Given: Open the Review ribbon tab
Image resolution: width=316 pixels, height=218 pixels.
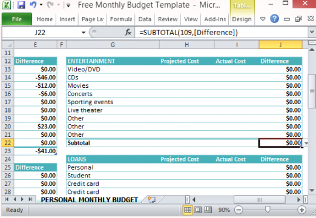Looking at the screenshot, I should click(168, 19).
